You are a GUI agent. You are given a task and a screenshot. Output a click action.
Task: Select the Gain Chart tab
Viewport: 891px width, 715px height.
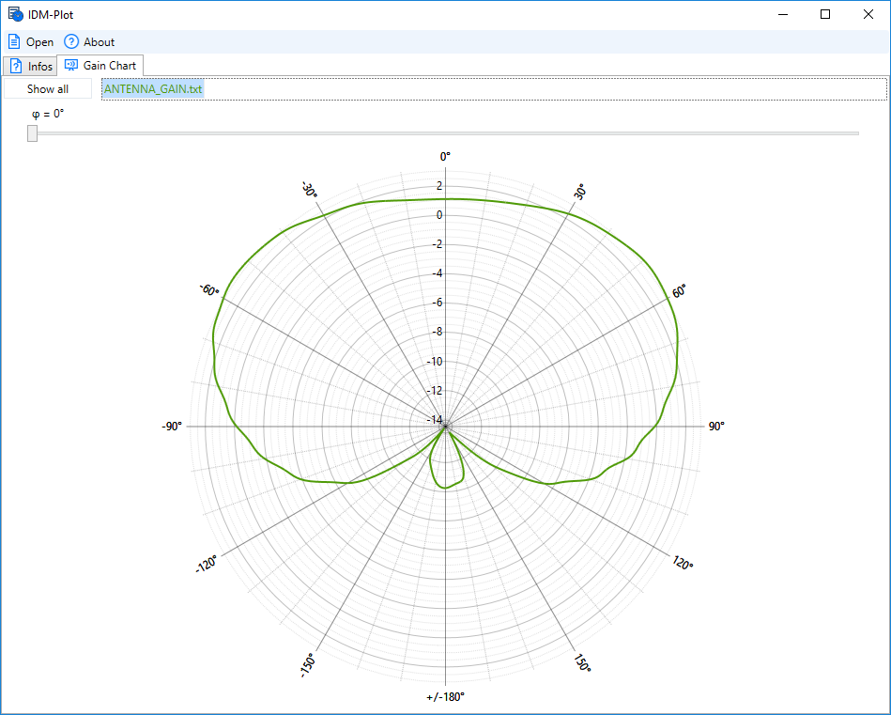pos(100,66)
